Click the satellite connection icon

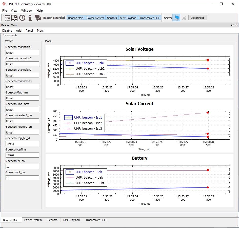point(184,18)
